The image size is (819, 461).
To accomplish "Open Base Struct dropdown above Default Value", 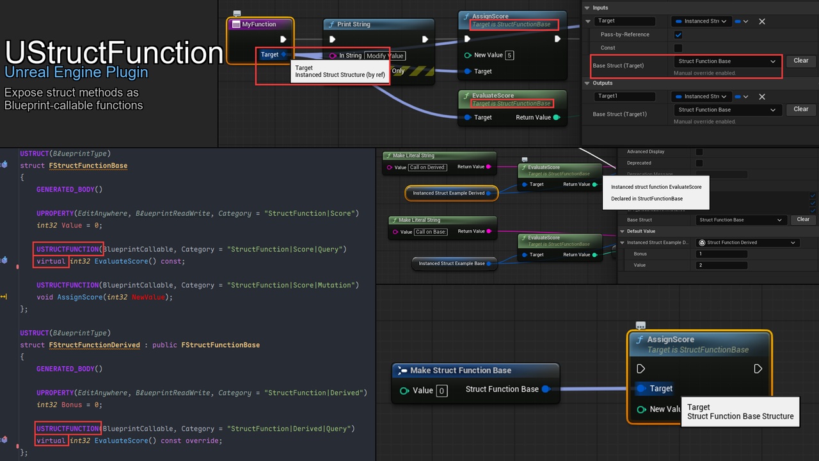I will (740, 220).
